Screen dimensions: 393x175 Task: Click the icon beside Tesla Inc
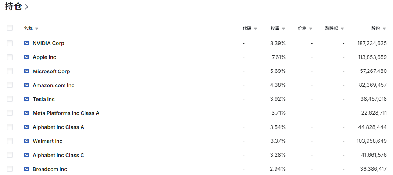[26, 99]
